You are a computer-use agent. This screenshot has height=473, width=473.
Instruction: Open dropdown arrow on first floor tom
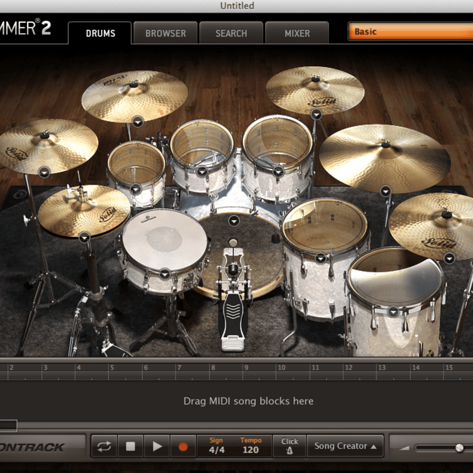coord(320,259)
